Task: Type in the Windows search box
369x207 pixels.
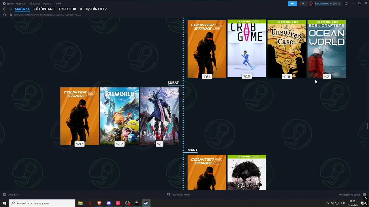Action: coord(42,203)
